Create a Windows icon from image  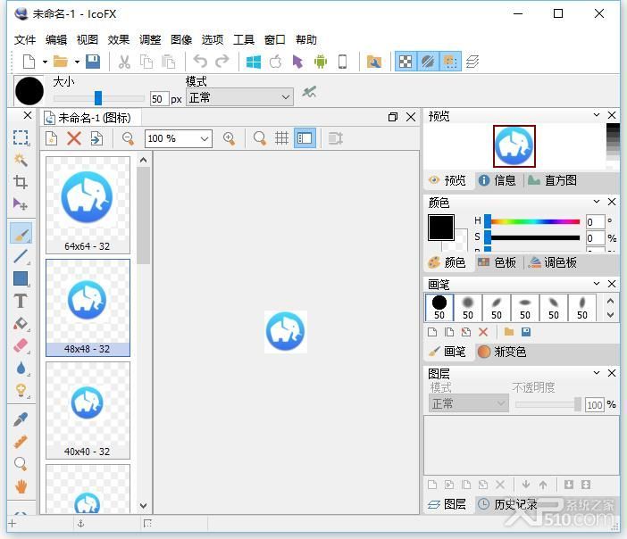254,62
